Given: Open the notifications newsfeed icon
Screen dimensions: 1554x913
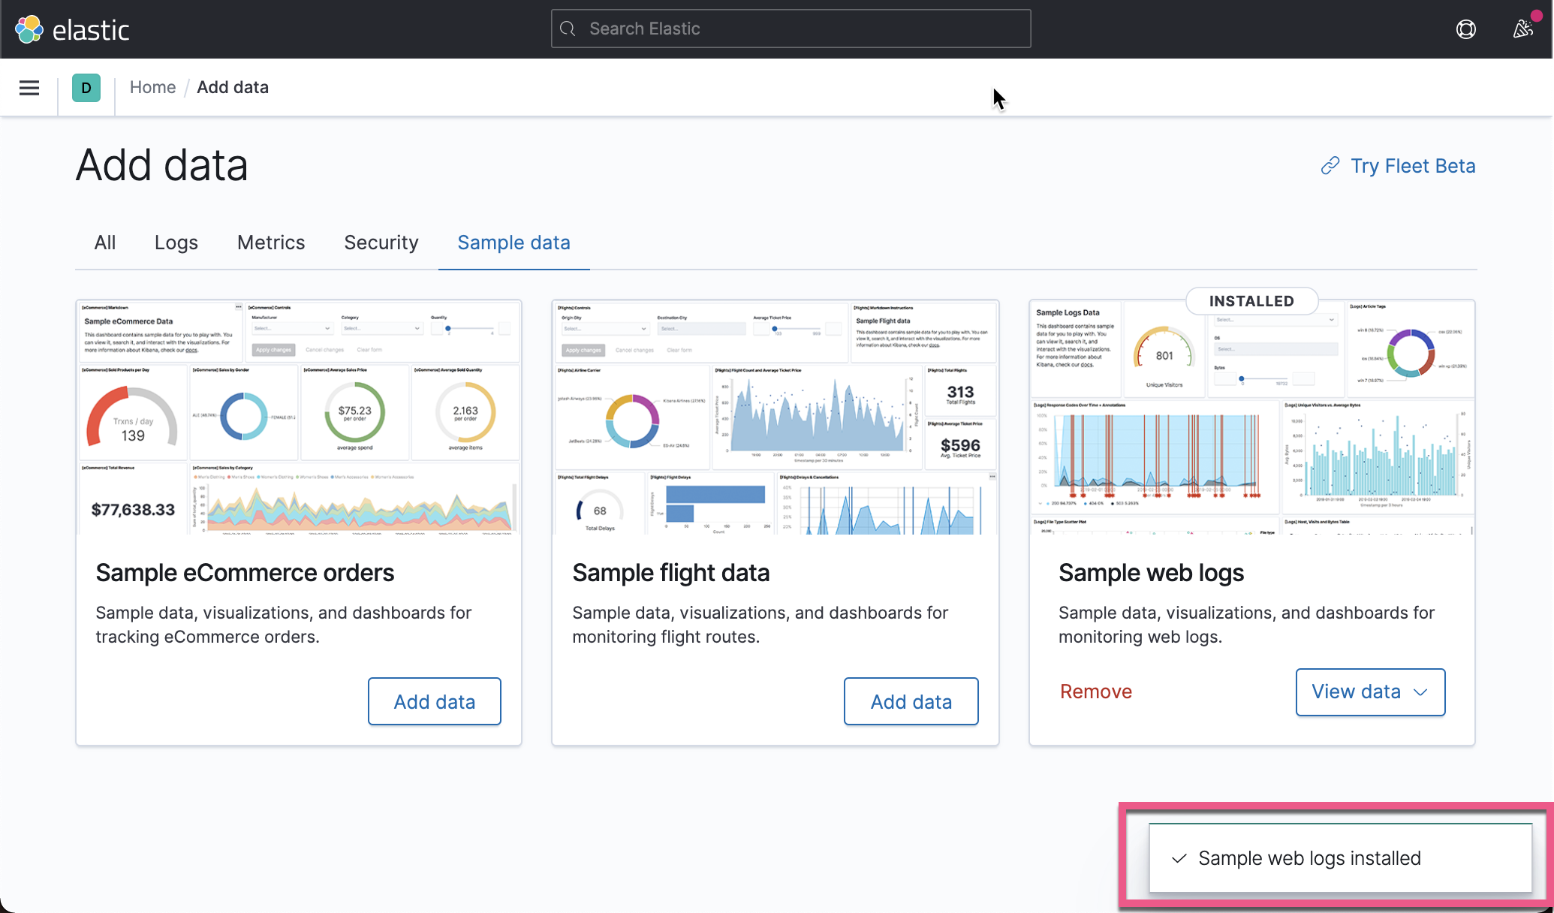Looking at the screenshot, I should click(1524, 29).
